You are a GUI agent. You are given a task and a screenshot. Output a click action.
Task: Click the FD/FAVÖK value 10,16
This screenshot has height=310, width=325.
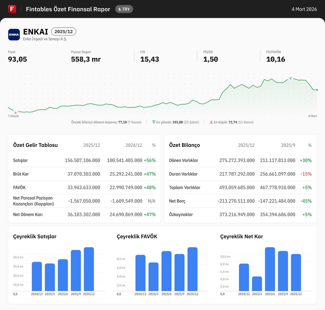click(276, 59)
